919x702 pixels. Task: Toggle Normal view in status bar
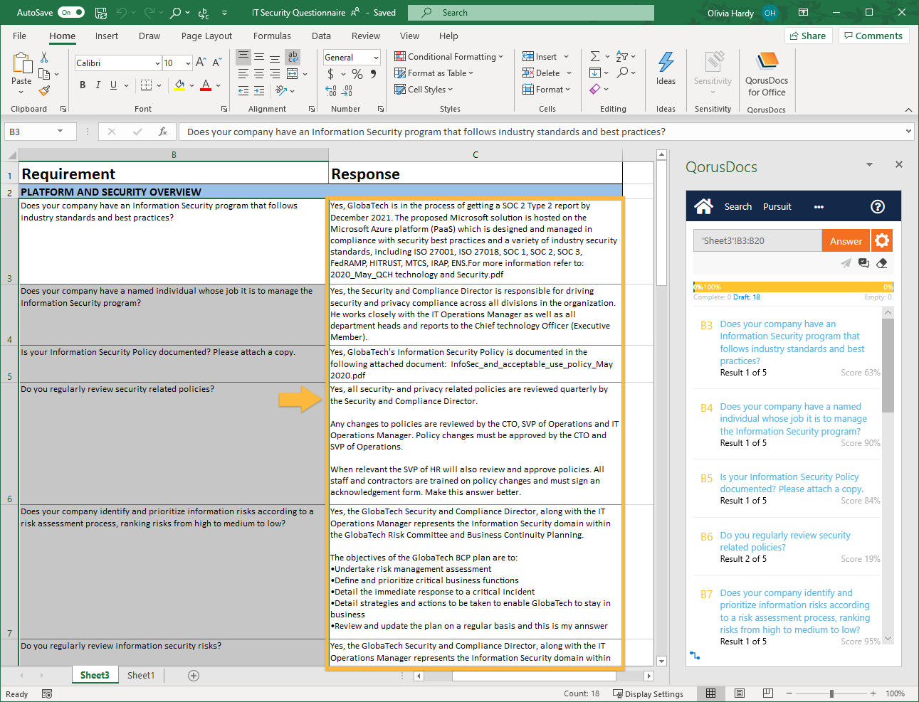[710, 693]
